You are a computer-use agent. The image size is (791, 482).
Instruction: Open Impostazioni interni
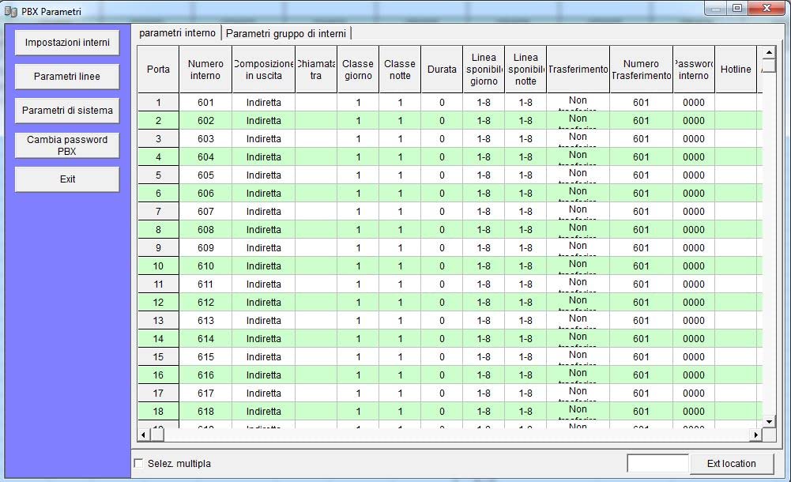click(67, 43)
